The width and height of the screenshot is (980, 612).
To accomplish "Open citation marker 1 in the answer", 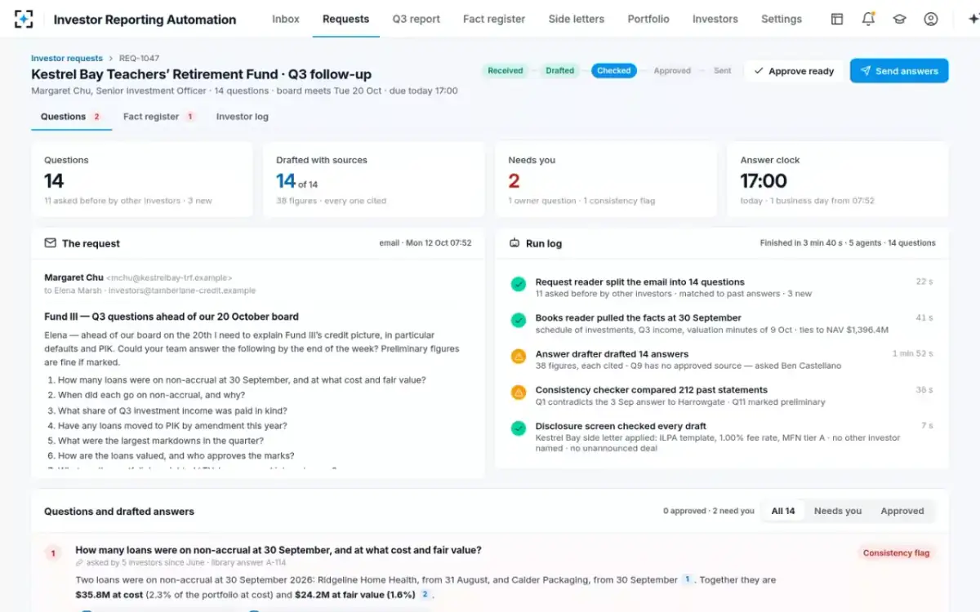I will [x=687, y=579].
